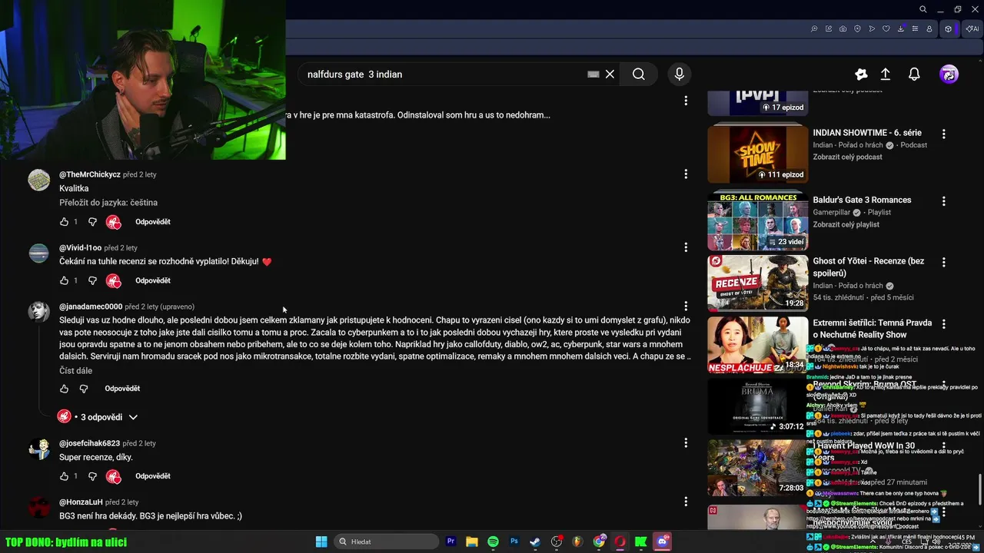Open three-dot menu for Baldur's Gate 3 Romances
Screen dimensions: 984x553
pos(944,201)
